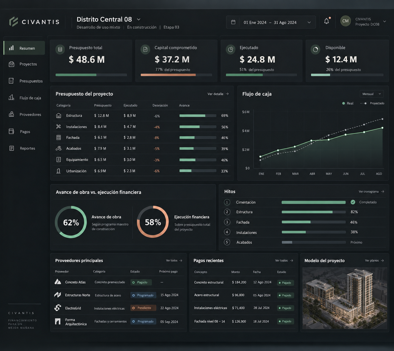Toggle the Proyectado series in chart legend
Screen dimensions: 394x351
coord(372,103)
